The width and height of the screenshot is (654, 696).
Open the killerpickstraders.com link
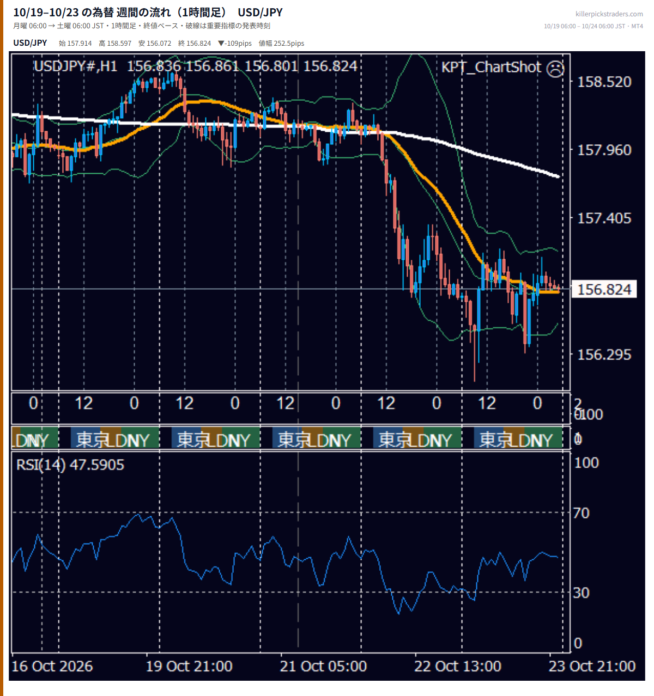(x=609, y=14)
